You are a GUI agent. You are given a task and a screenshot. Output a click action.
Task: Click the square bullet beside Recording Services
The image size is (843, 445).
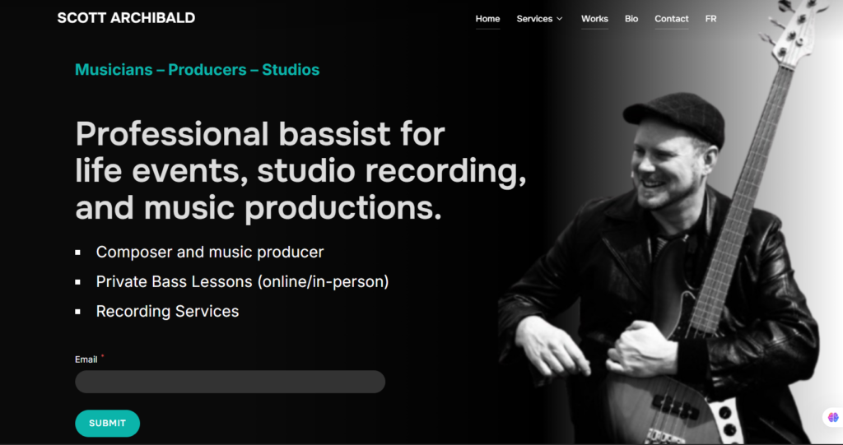pos(78,312)
